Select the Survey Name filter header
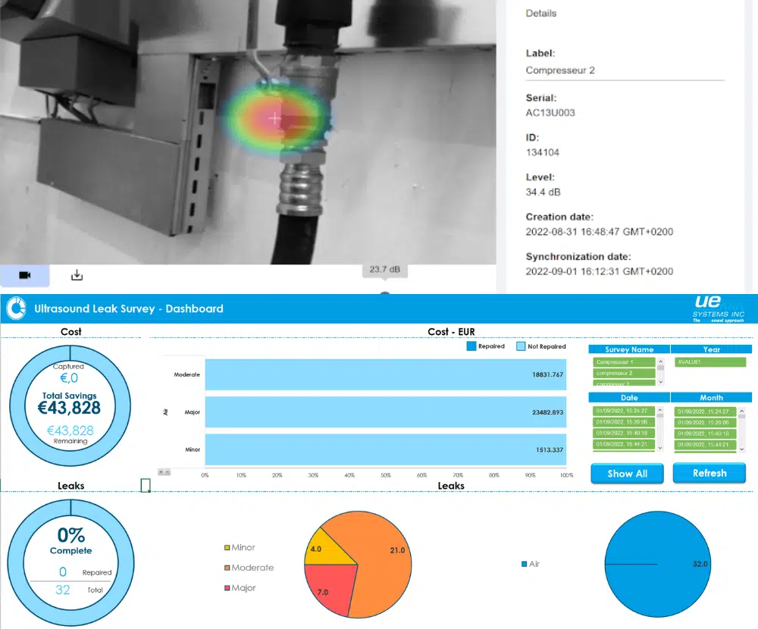The width and height of the screenshot is (758, 629). 628,349
